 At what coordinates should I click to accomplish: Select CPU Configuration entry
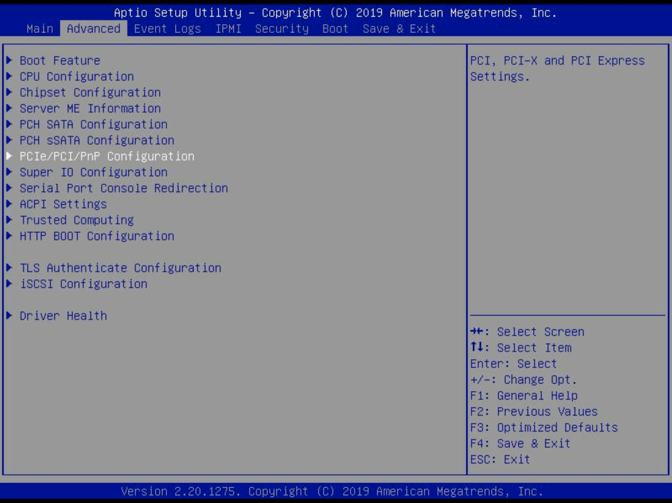pyautogui.click(x=76, y=76)
